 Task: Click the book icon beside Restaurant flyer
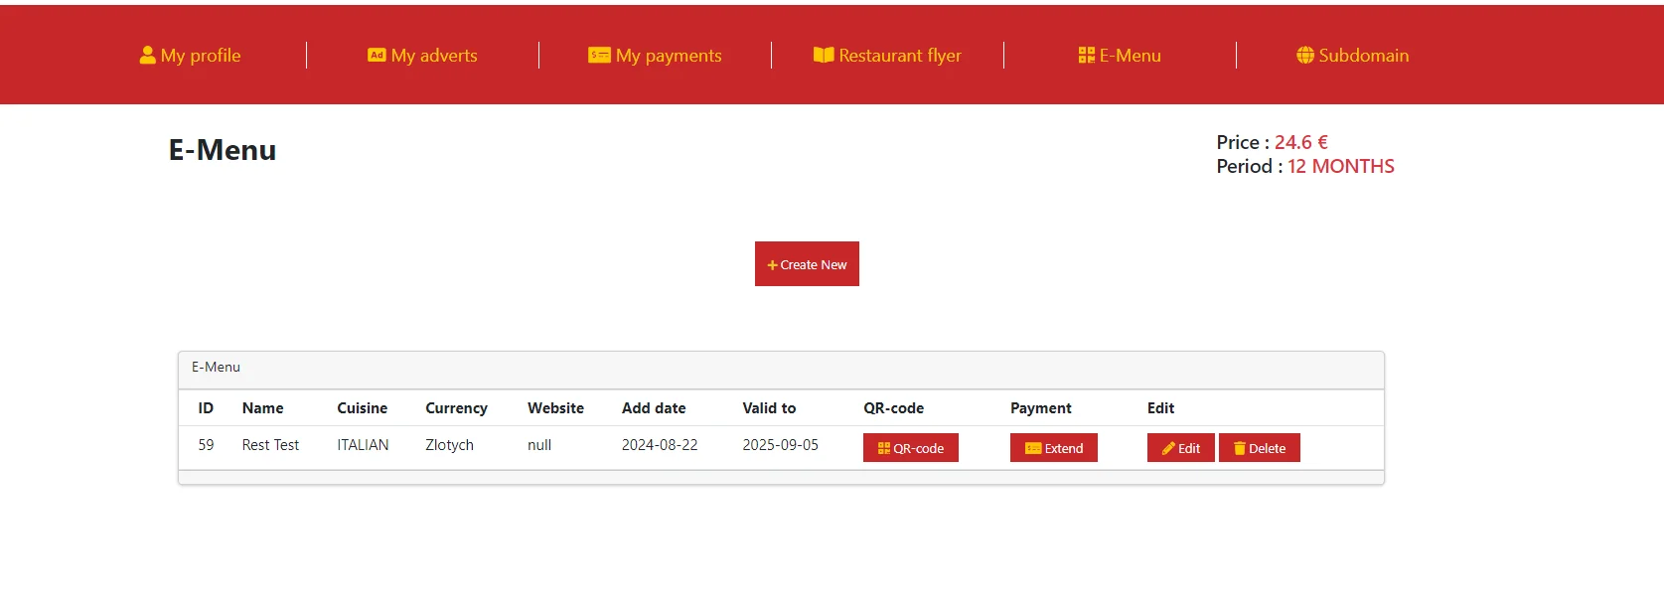(x=824, y=56)
